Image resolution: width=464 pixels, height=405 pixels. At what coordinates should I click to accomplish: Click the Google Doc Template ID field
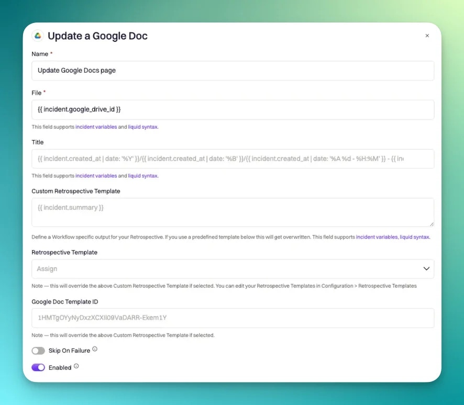[x=233, y=318]
